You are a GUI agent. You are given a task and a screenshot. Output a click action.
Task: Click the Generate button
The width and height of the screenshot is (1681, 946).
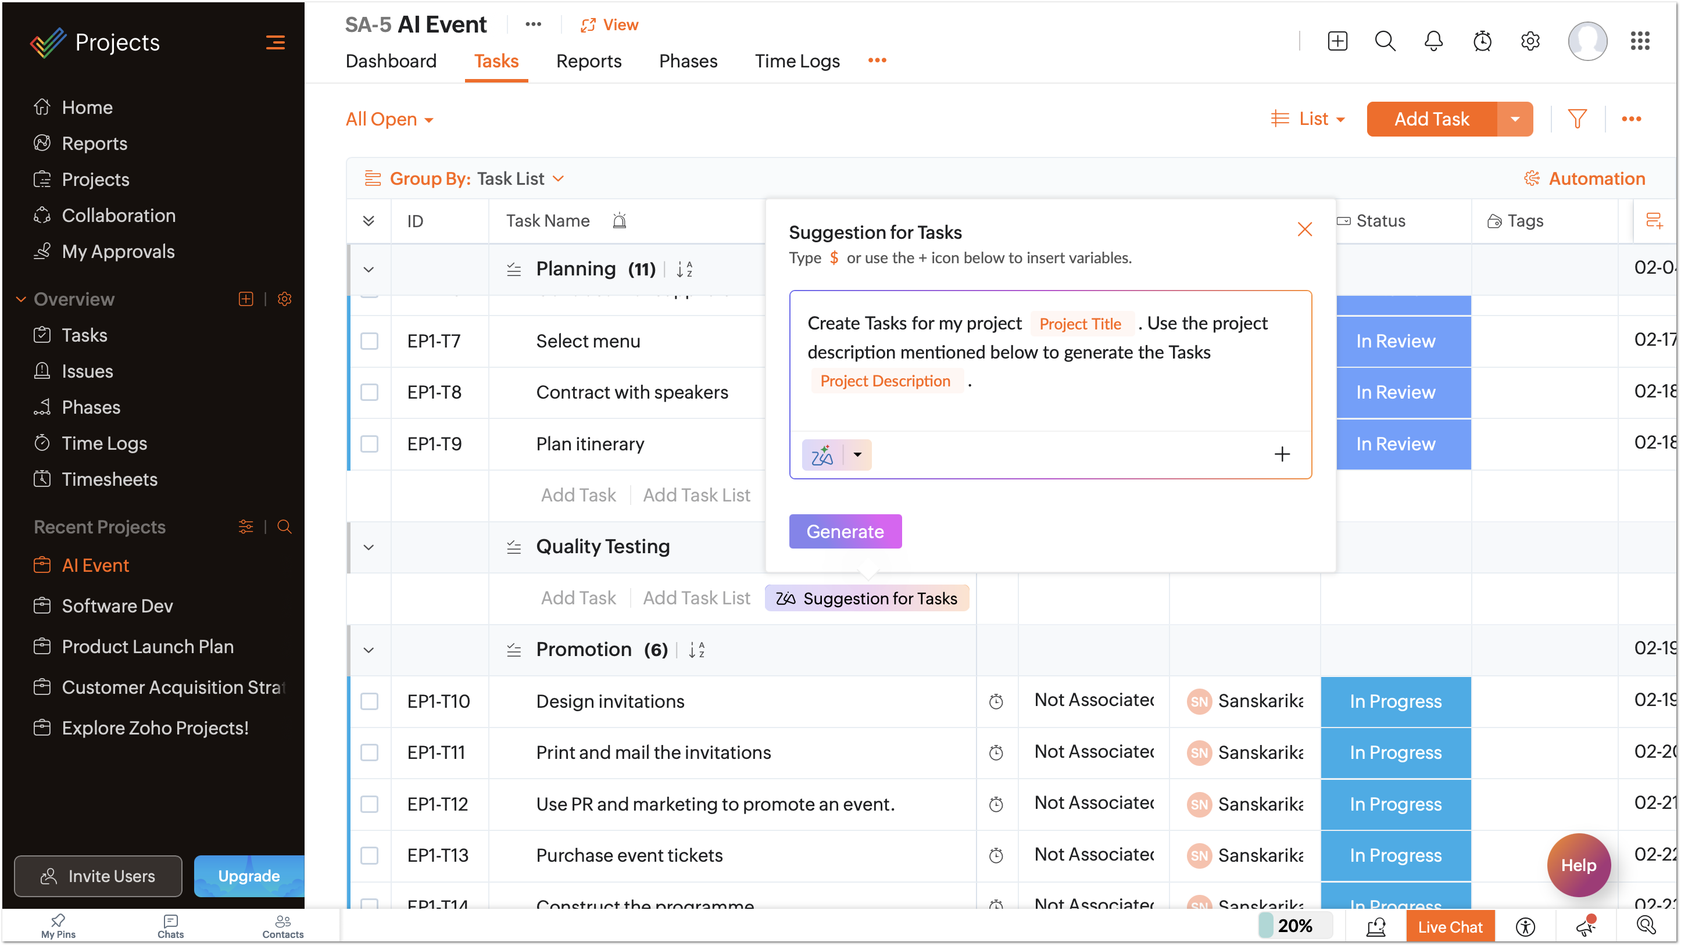click(845, 531)
